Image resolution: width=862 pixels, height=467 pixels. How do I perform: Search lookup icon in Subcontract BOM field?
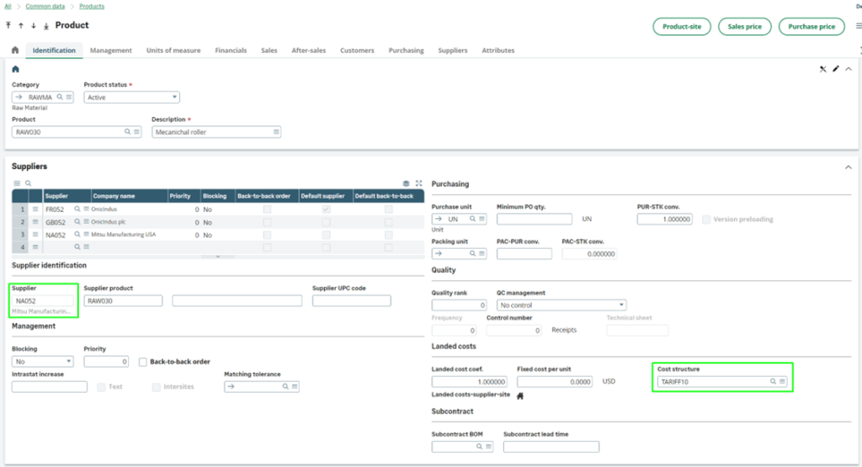click(x=479, y=447)
